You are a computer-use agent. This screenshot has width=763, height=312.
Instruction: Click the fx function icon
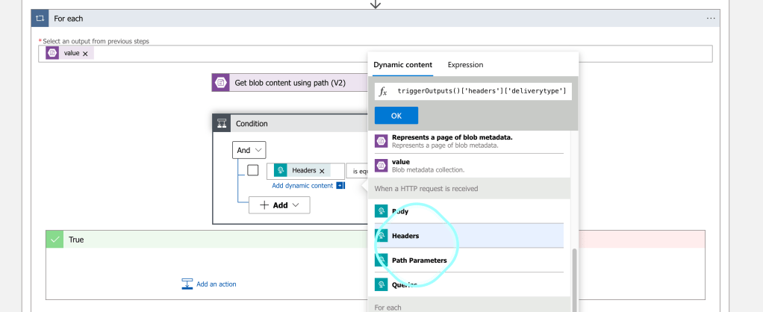383,91
